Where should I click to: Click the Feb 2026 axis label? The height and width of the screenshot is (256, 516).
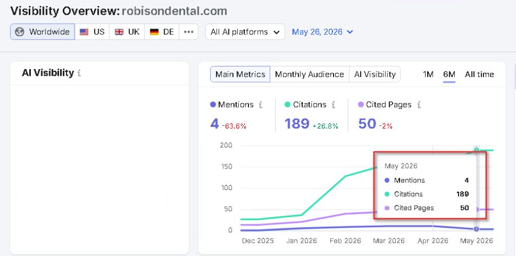point(345,241)
